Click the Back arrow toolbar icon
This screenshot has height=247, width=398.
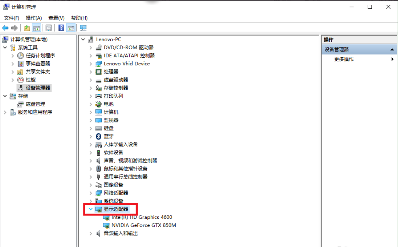tap(5, 28)
